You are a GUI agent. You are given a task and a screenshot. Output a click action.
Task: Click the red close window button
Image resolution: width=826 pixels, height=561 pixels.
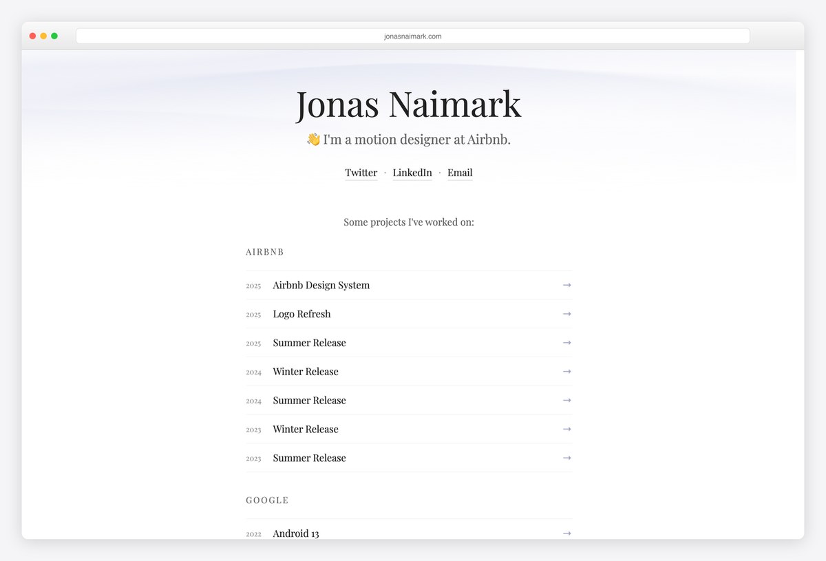coord(32,36)
